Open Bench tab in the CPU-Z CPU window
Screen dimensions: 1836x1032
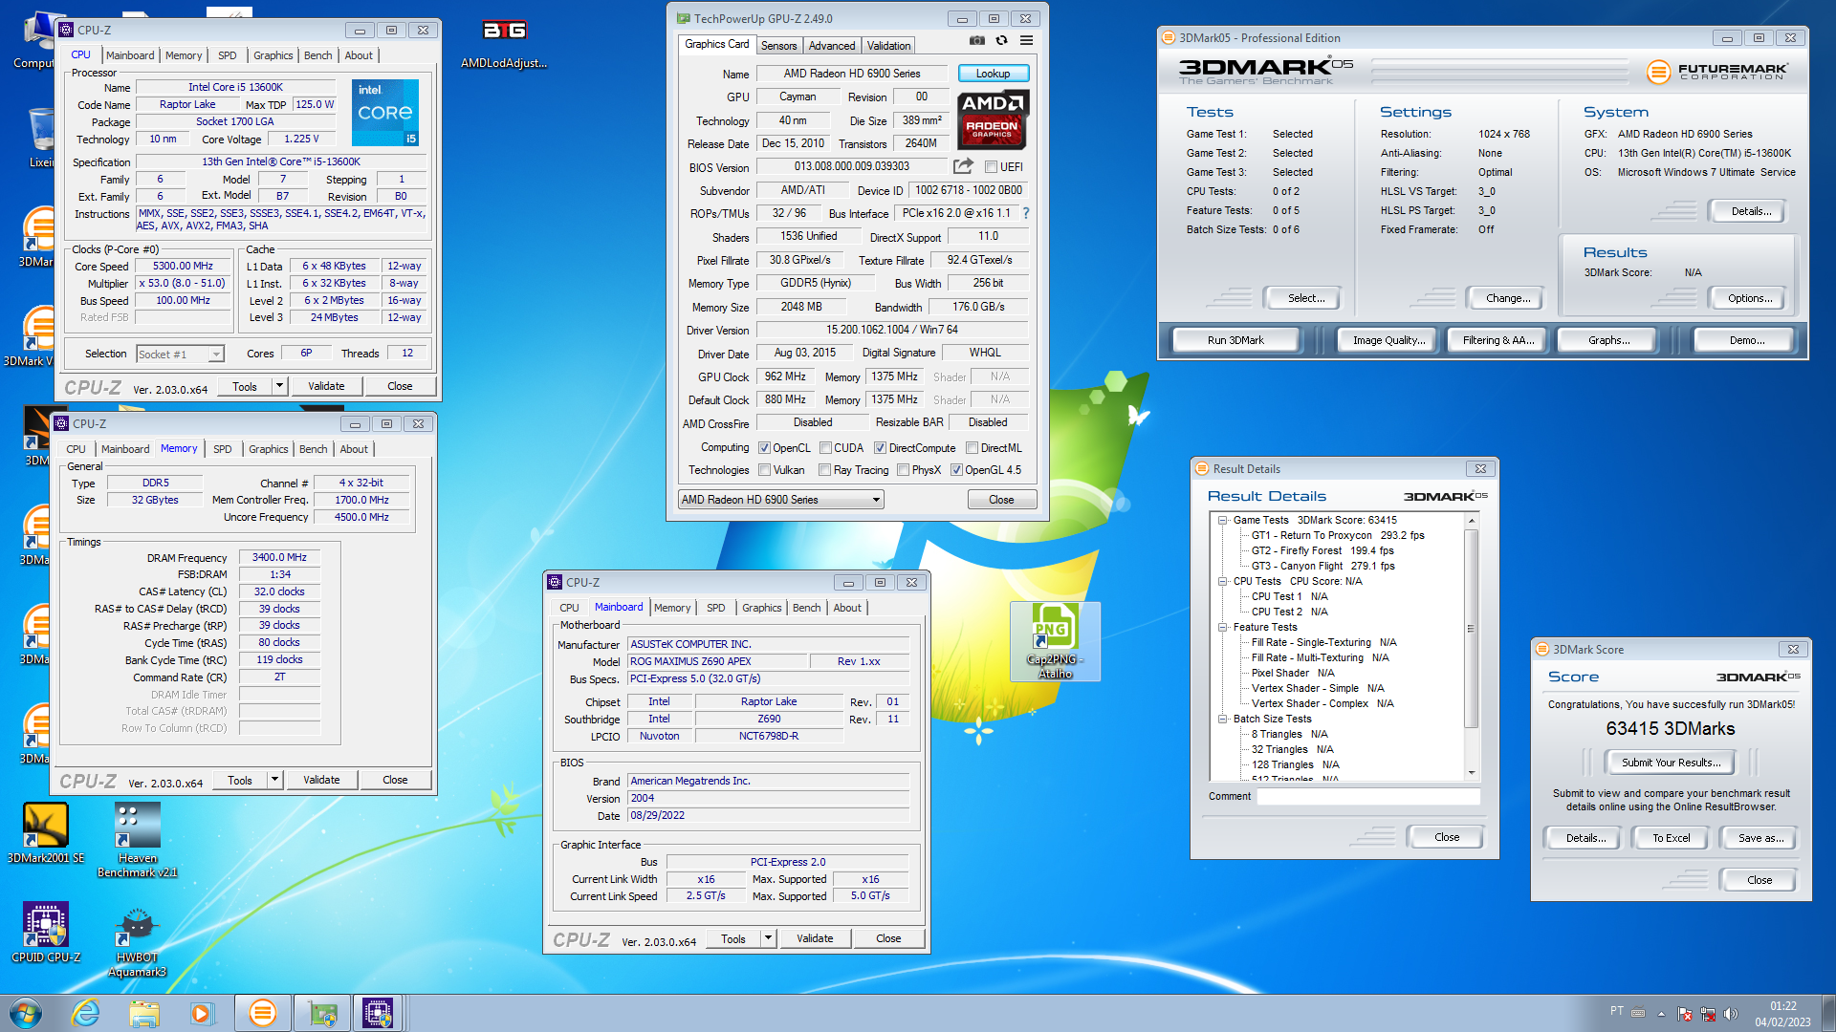pyautogui.click(x=317, y=55)
